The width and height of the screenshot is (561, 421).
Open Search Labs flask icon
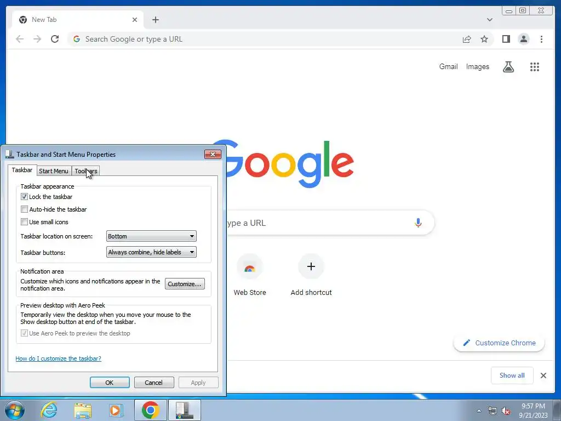(x=508, y=66)
